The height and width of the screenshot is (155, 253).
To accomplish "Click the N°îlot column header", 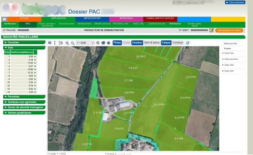I will (x=7, y=52).
